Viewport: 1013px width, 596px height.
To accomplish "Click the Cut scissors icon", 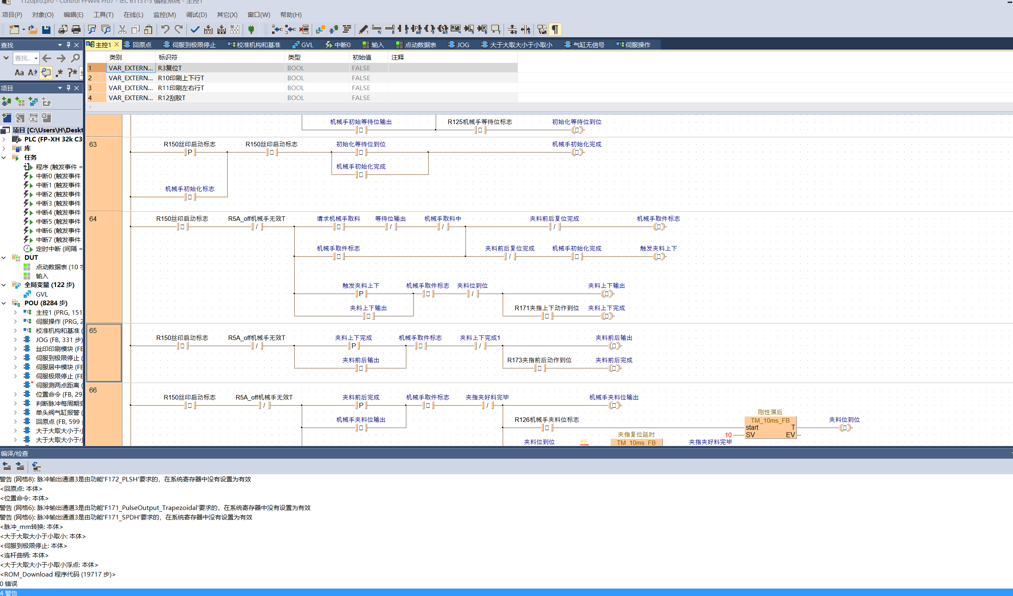I will pyautogui.click(x=122, y=29).
